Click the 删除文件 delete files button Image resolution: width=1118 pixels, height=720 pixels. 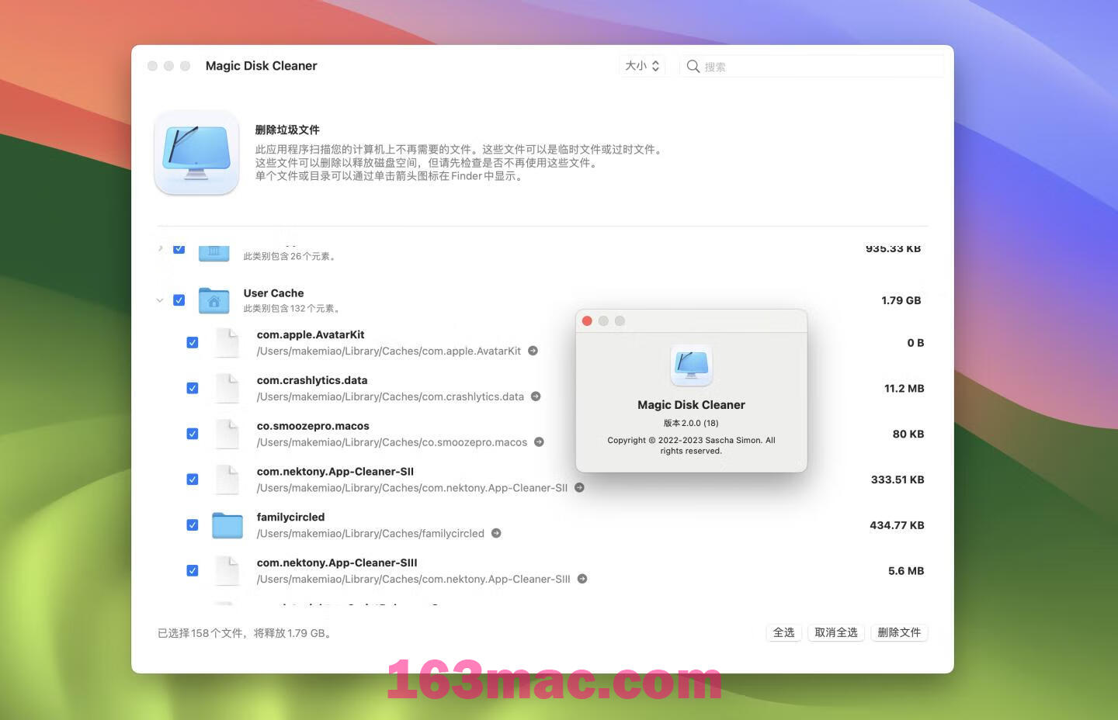[x=899, y=632]
